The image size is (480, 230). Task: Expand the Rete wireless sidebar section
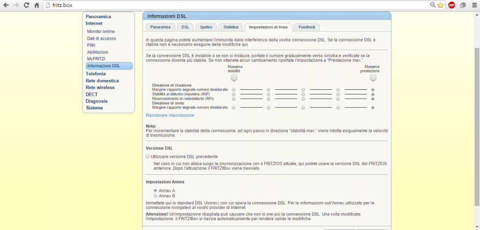(100, 87)
